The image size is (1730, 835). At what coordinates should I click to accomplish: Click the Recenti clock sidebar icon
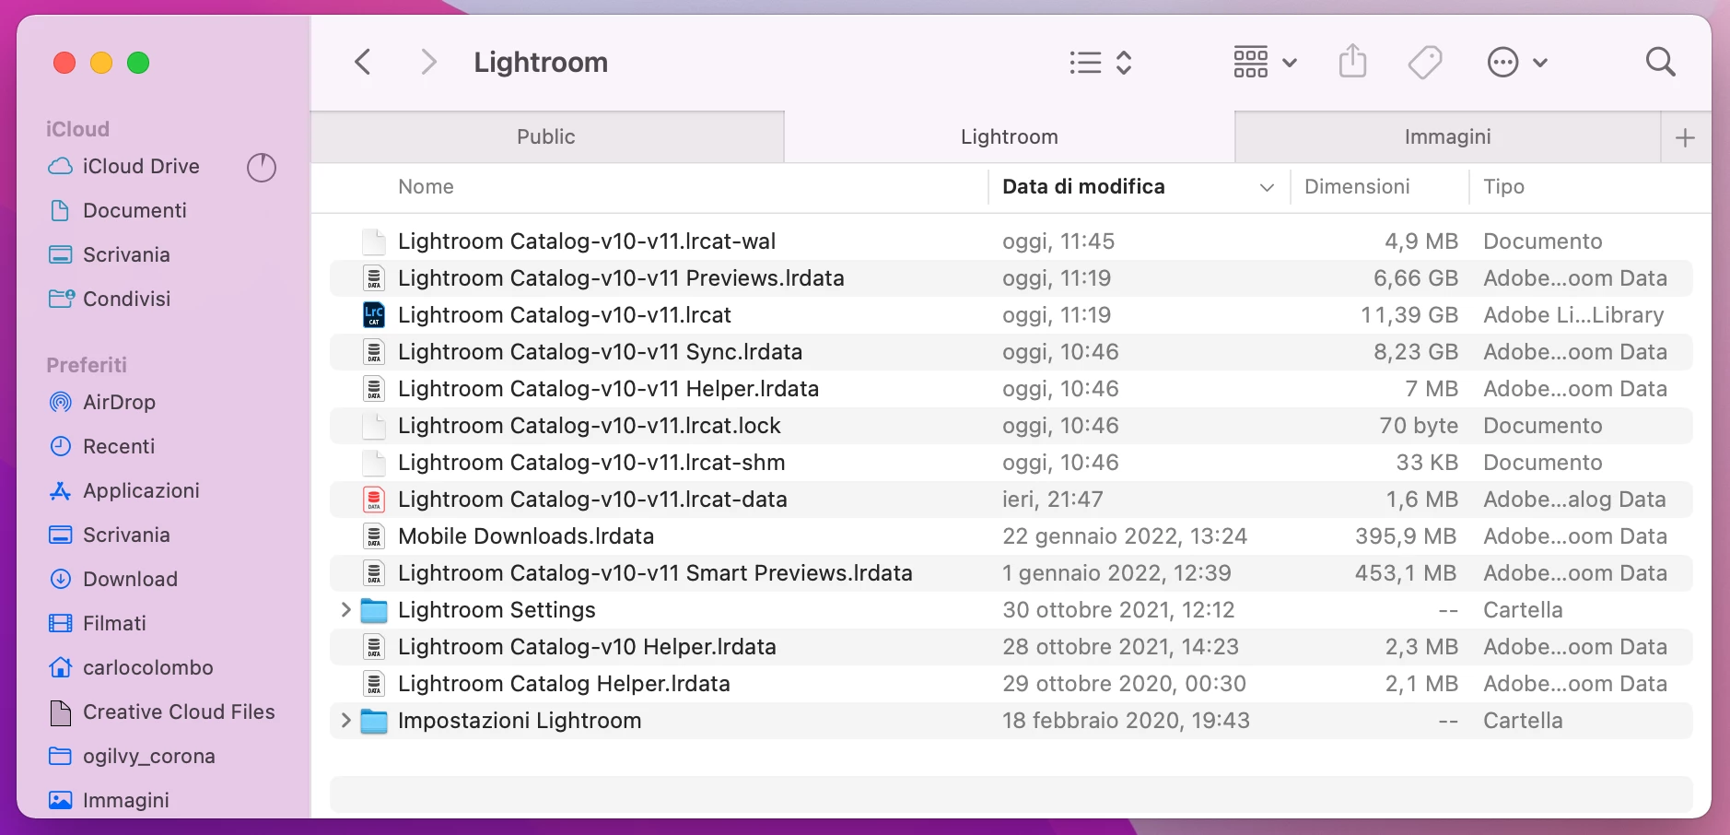pos(60,446)
